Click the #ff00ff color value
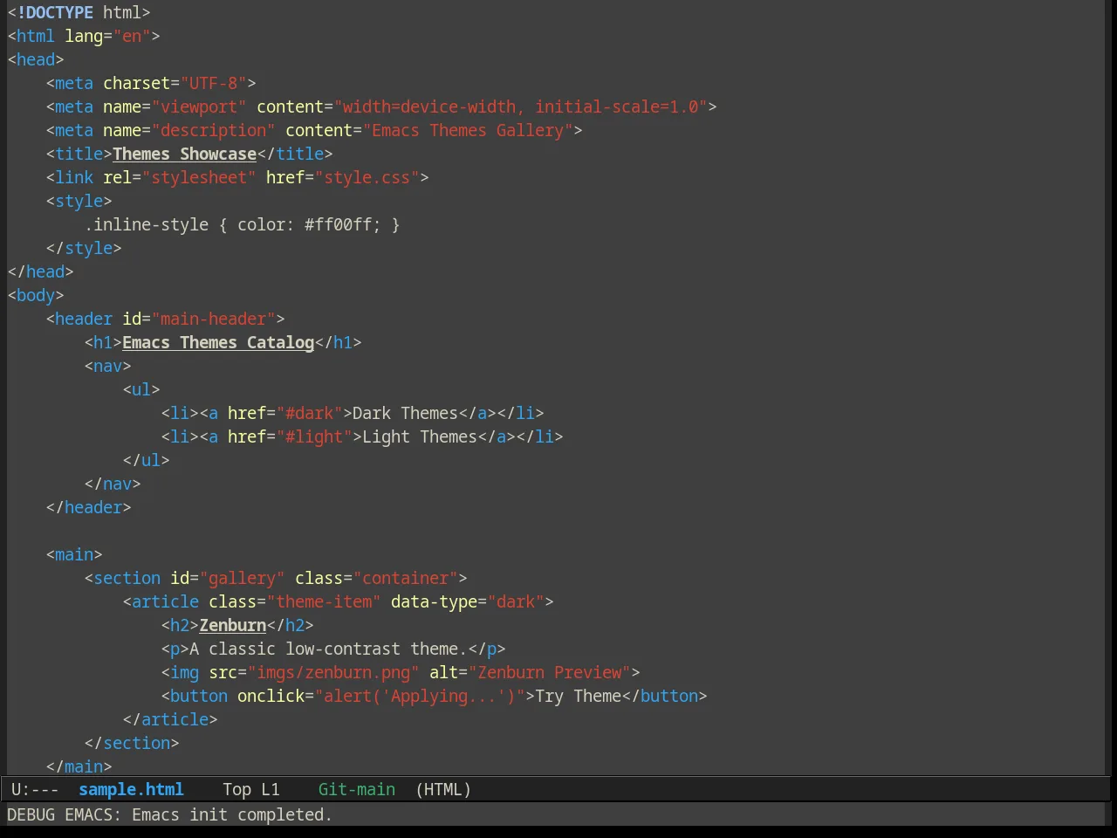The image size is (1117, 838). pyautogui.click(x=338, y=224)
